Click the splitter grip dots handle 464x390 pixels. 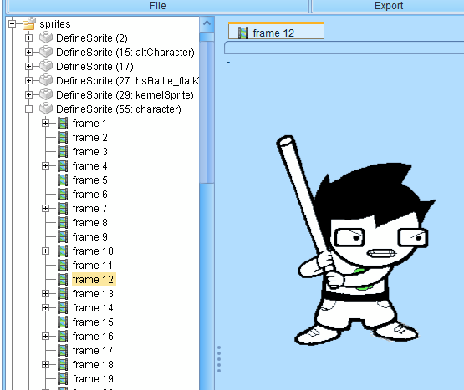(x=219, y=359)
